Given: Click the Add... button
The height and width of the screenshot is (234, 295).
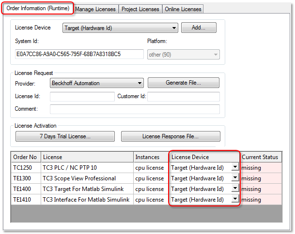Looking at the screenshot, I should pyautogui.click(x=199, y=28).
